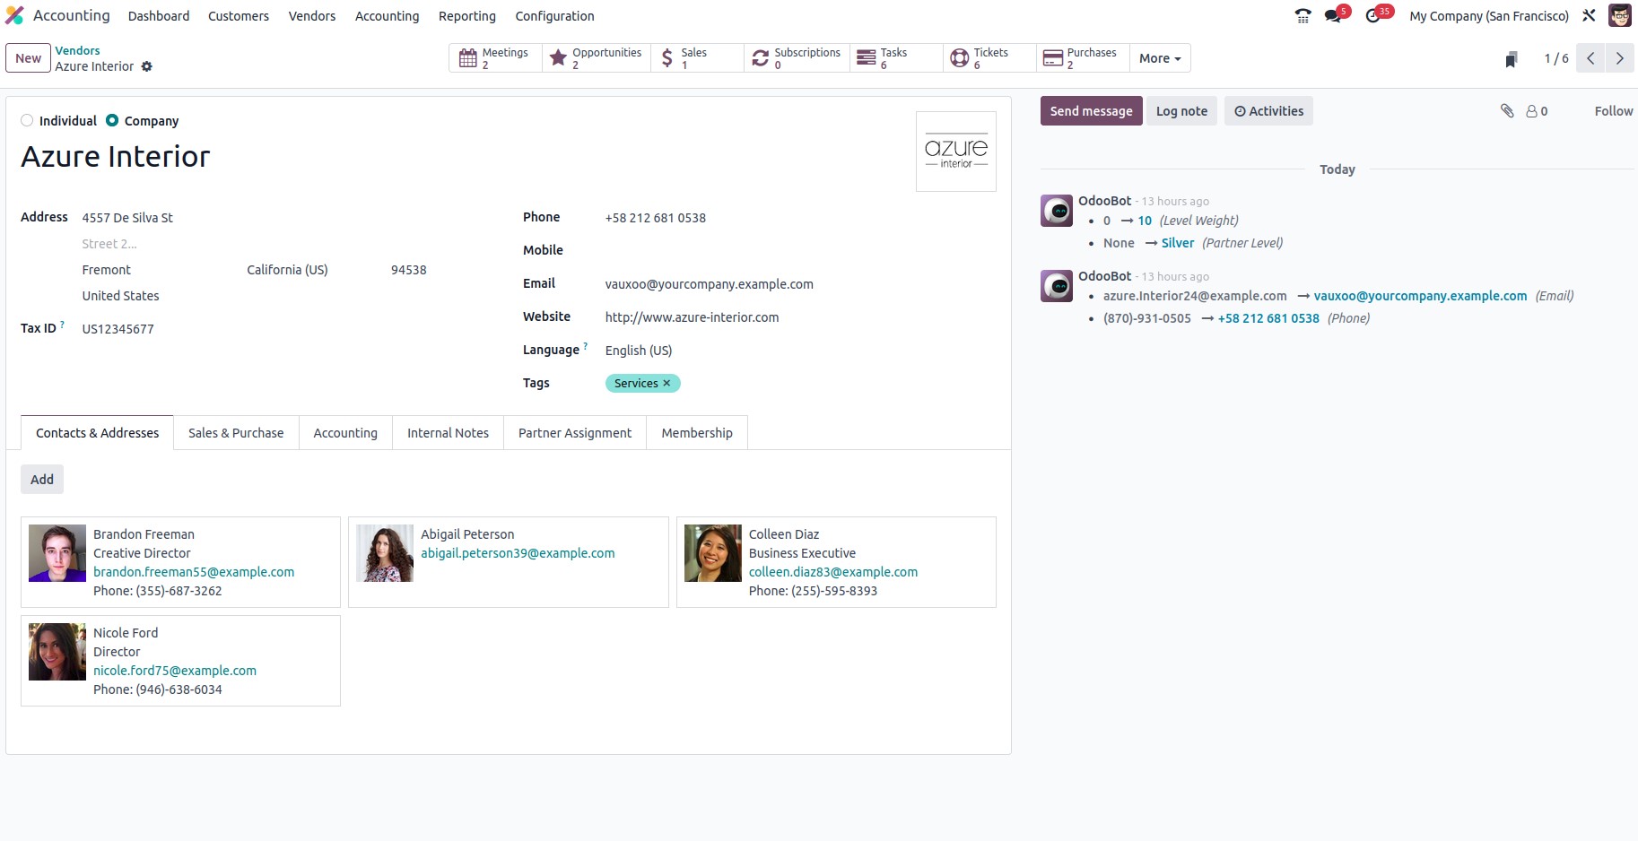The width and height of the screenshot is (1638, 841).
Task: Click the Follow button
Action: (x=1613, y=111)
